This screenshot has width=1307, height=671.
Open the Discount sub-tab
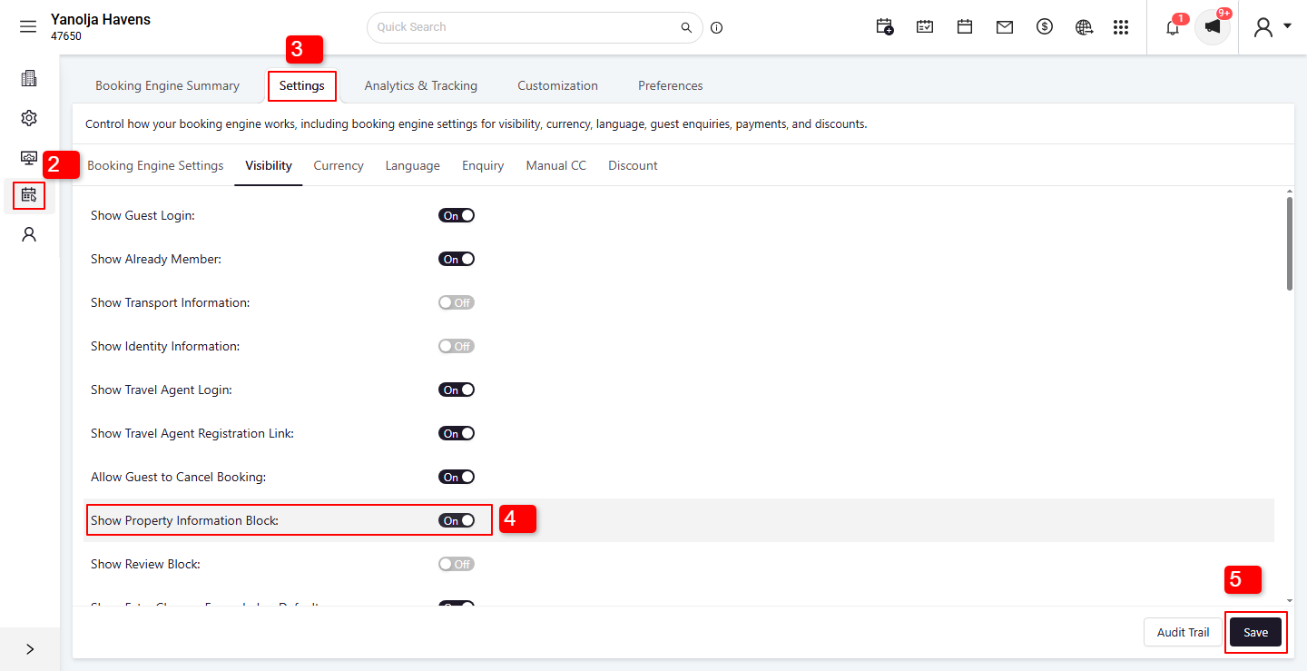tap(633, 165)
